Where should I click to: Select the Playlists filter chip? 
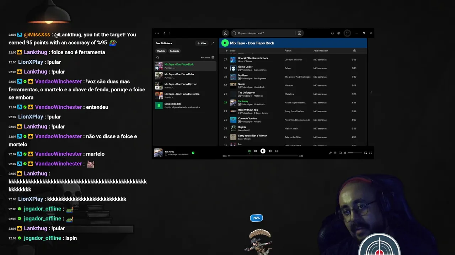tap(161, 51)
